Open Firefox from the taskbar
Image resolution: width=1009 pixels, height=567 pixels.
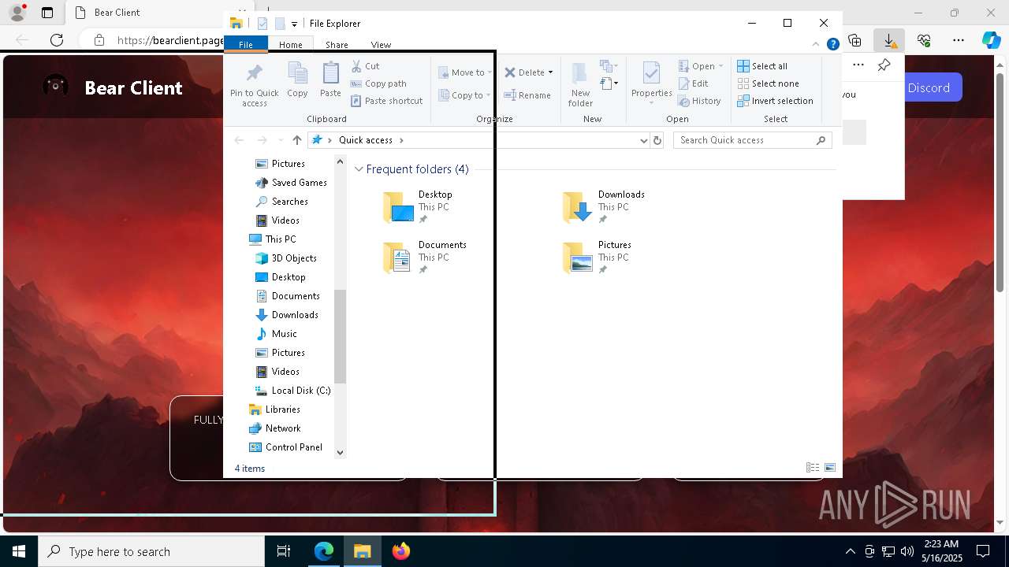click(401, 551)
